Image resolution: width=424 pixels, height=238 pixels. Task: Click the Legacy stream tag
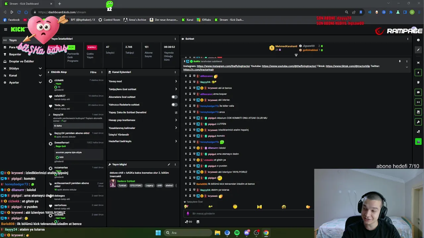(x=149, y=185)
